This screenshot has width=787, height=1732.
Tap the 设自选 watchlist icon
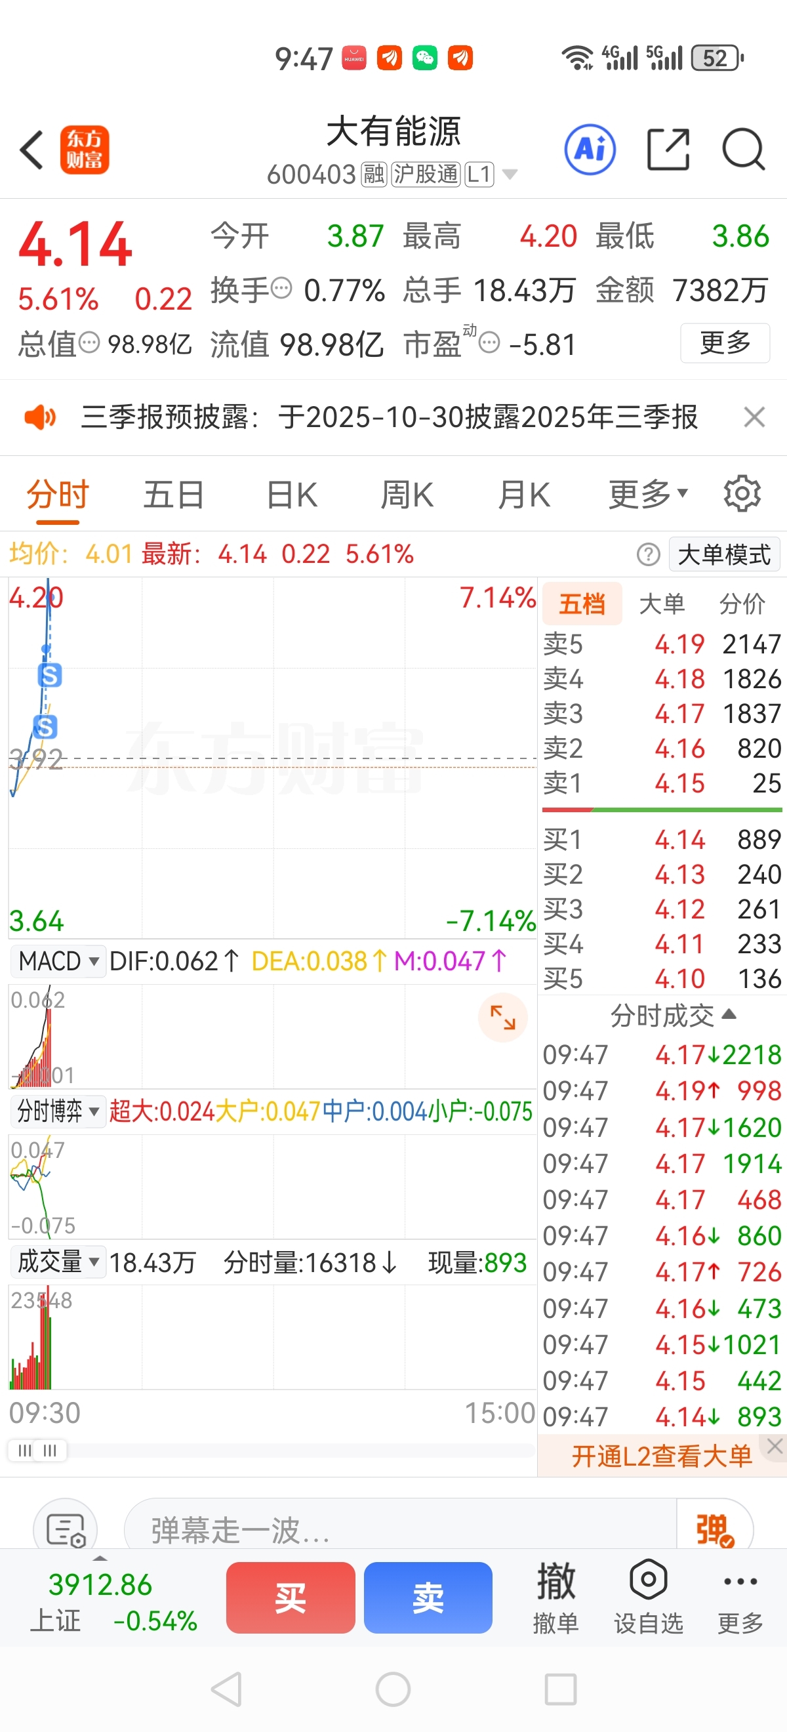coord(649,1598)
